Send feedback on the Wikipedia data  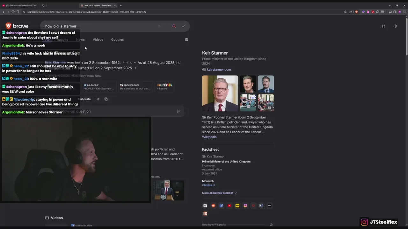click(x=271, y=225)
